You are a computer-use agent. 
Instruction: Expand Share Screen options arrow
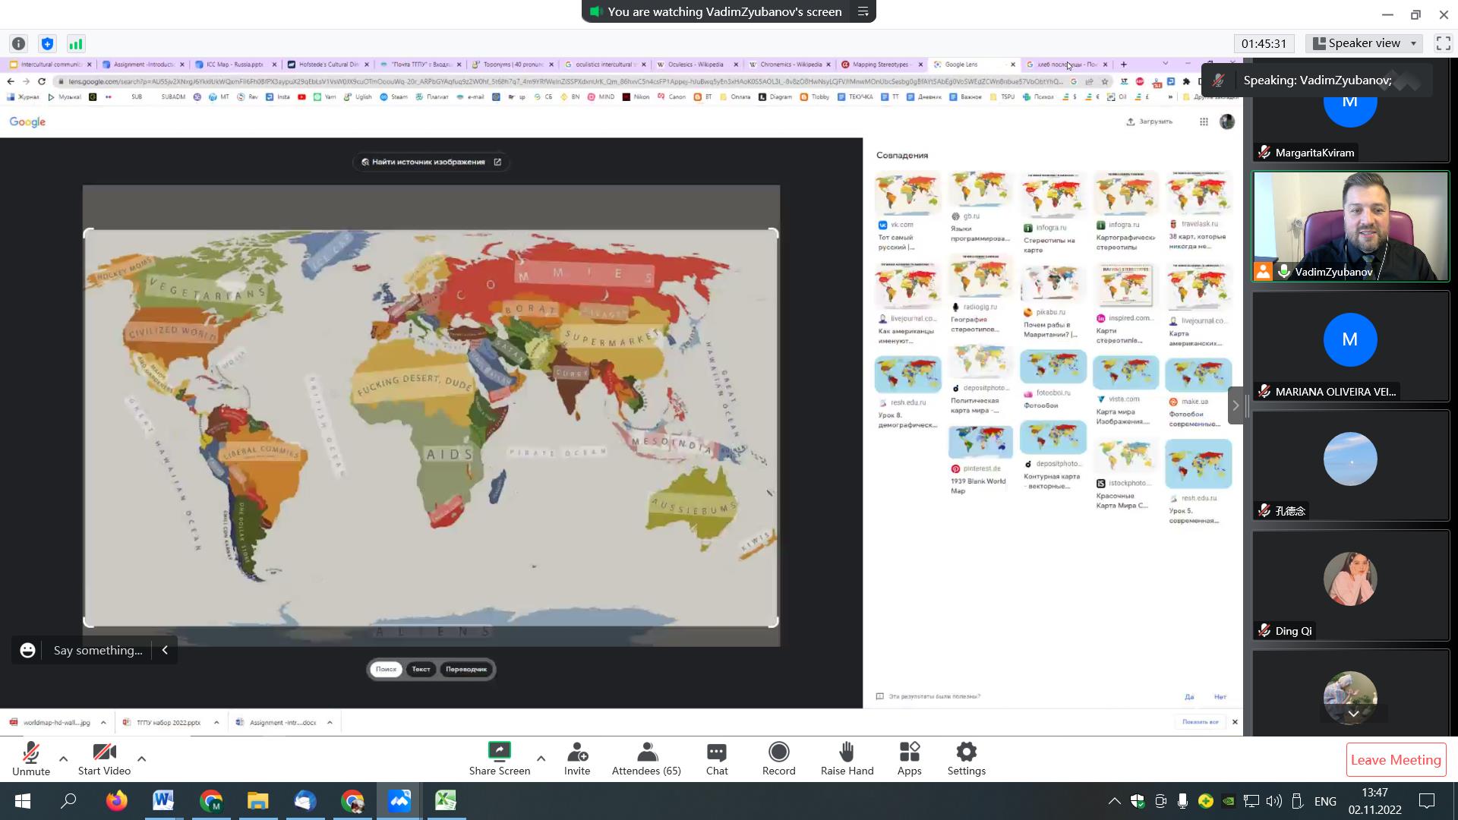point(541,758)
